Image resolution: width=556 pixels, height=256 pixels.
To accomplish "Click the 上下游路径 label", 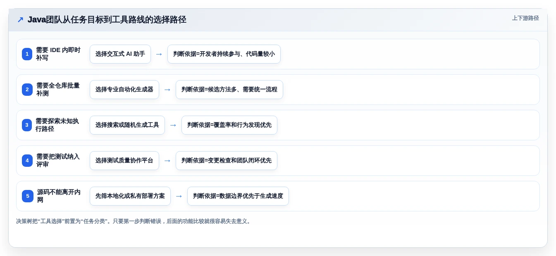I will click(525, 18).
